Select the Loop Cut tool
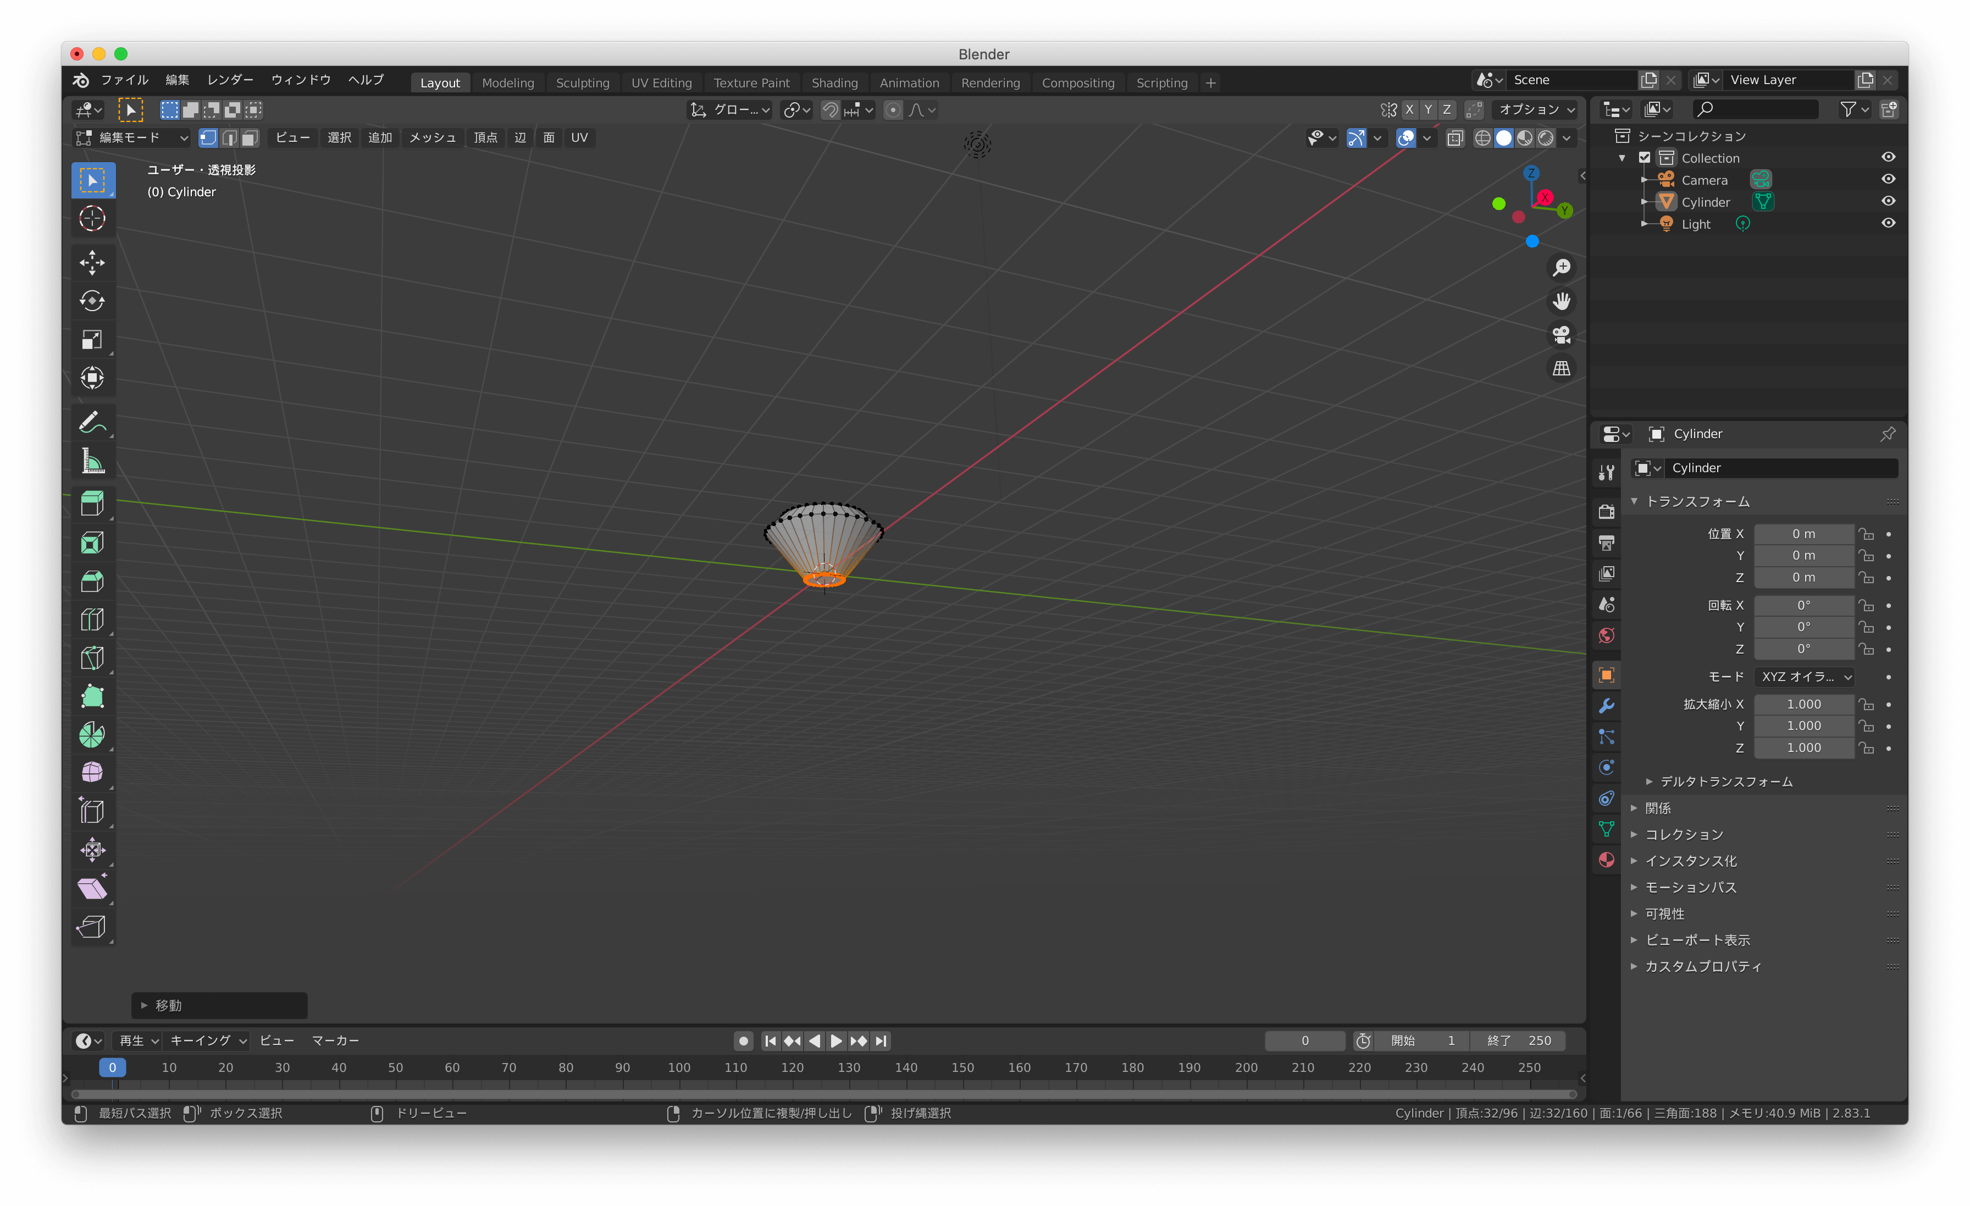The image size is (1970, 1206). (x=92, y=620)
